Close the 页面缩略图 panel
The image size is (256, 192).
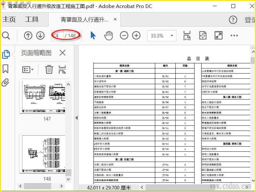click(x=62, y=53)
